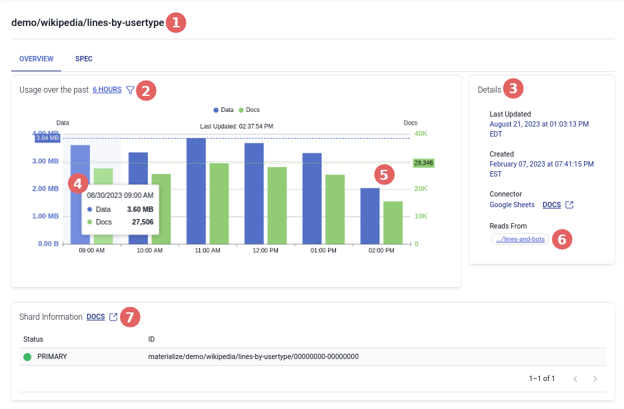The width and height of the screenshot is (624, 409).
Task: Select the shard ID row text
Action: 253,357
